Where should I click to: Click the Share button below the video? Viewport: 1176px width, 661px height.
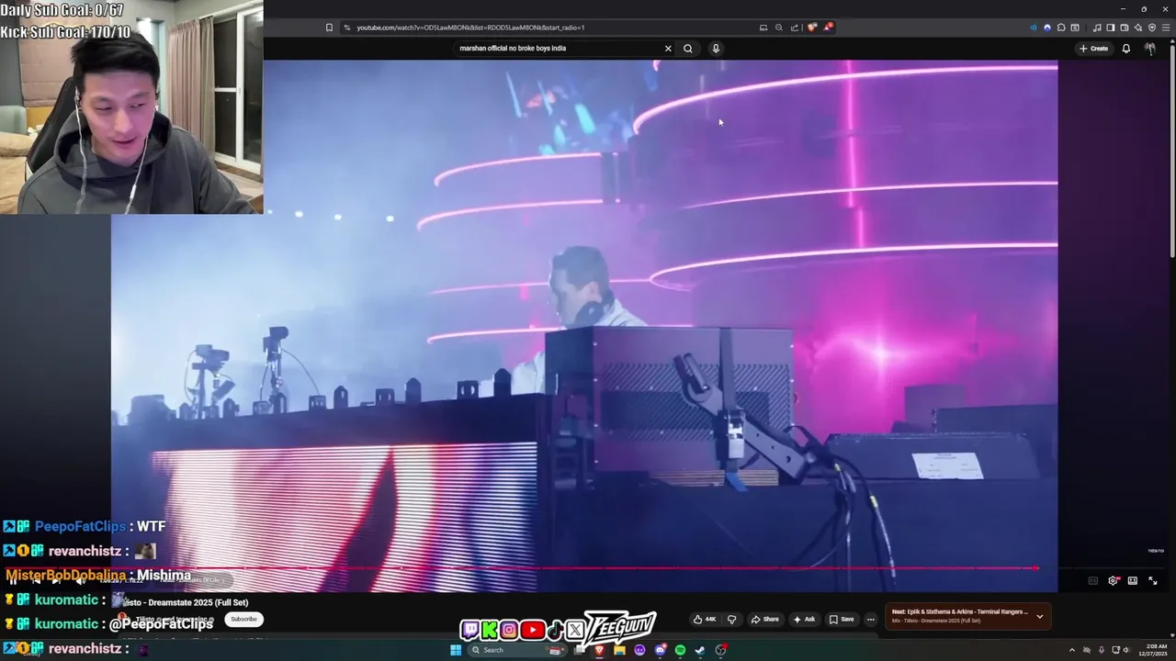pos(764,619)
